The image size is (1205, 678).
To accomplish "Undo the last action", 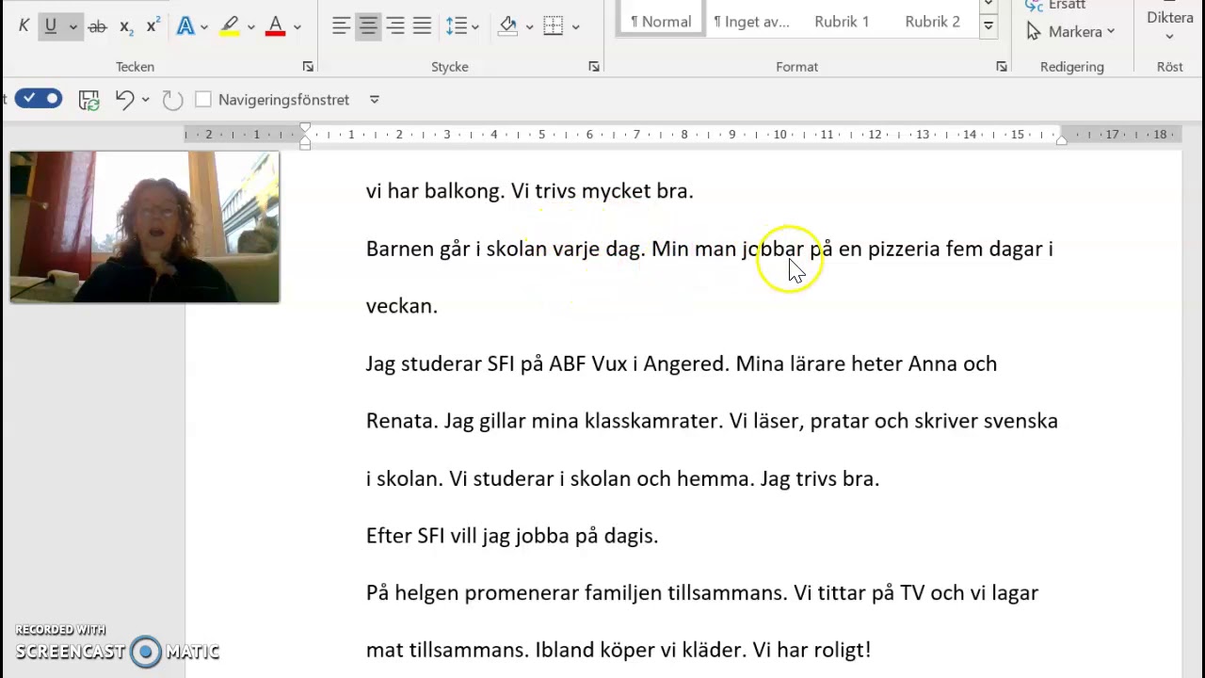I will (x=124, y=100).
